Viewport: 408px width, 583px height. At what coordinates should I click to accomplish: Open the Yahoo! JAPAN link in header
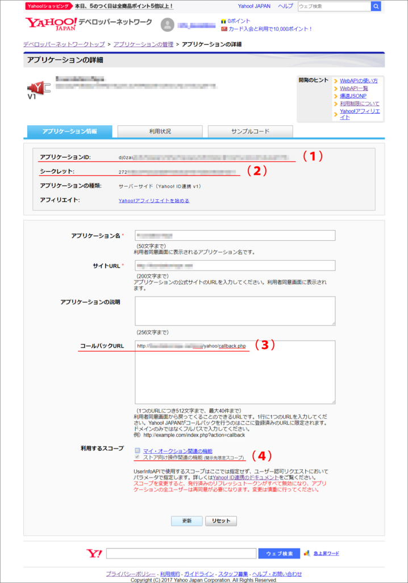(x=255, y=6)
